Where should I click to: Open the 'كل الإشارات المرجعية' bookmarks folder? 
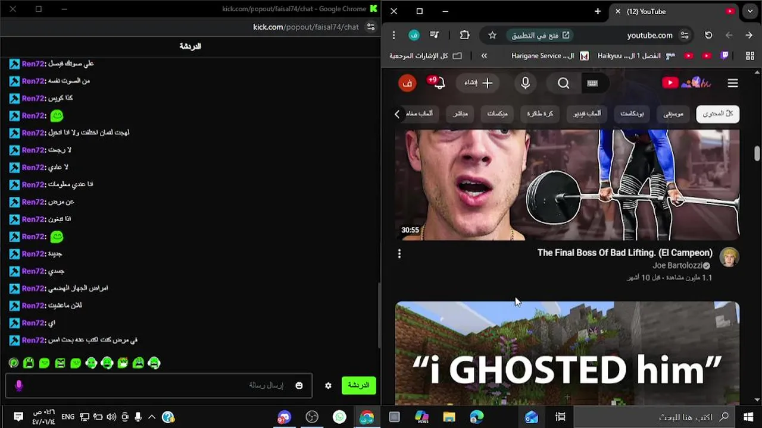425,56
